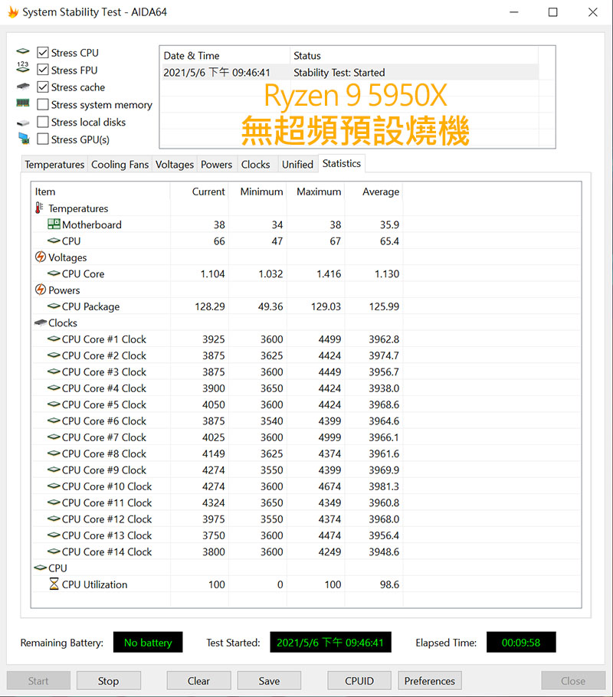This screenshot has height=697, width=613.
Task: Click the Date & Time log column header
Action: pyautogui.click(x=225, y=56)
